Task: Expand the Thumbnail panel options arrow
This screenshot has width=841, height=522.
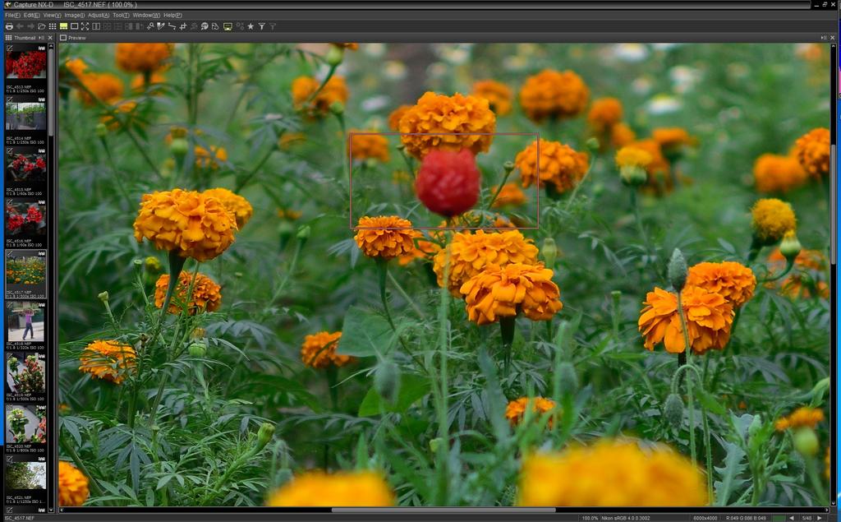Action: point(41,38)
